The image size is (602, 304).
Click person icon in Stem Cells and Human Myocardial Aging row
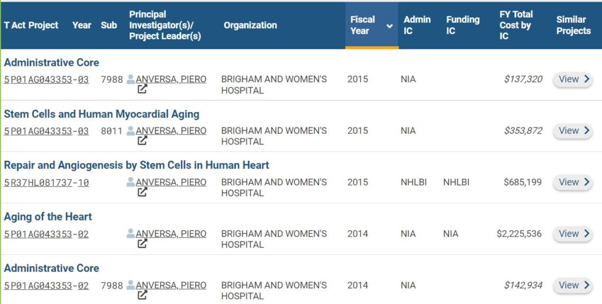tap(131, 131)
